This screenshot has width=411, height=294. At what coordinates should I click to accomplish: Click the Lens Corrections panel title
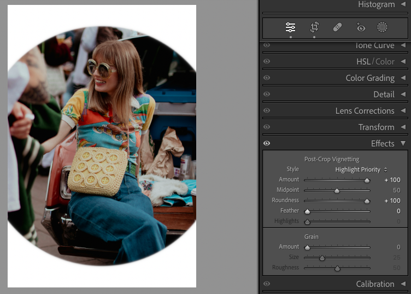coord(365,111)
